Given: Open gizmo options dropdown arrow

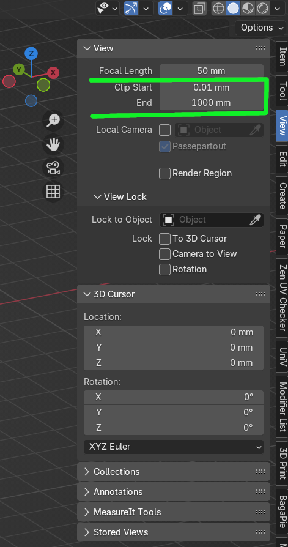Looking at the screenshot, I should [x=146, y=9].
